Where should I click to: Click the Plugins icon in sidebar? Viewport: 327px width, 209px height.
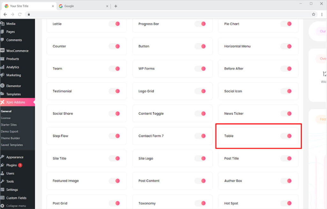click(2, 165)
